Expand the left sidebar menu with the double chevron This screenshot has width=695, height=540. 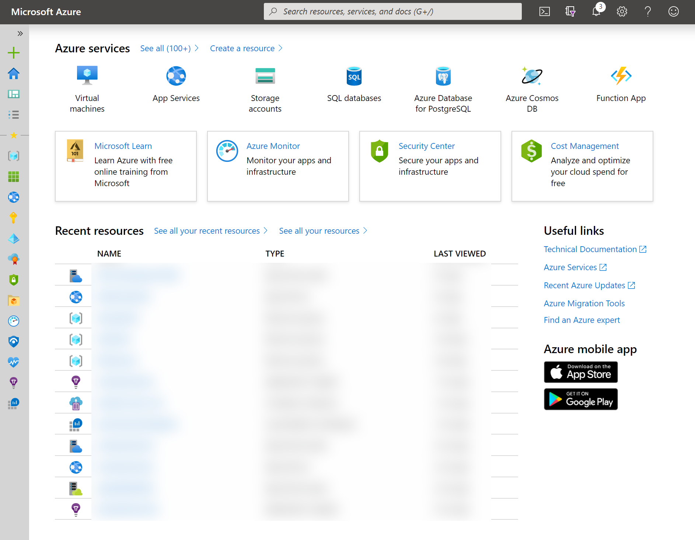pos(20,34)
